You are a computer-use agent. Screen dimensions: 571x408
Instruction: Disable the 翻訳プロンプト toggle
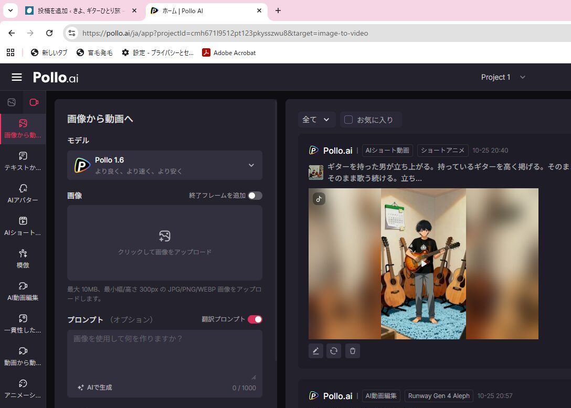255,319
